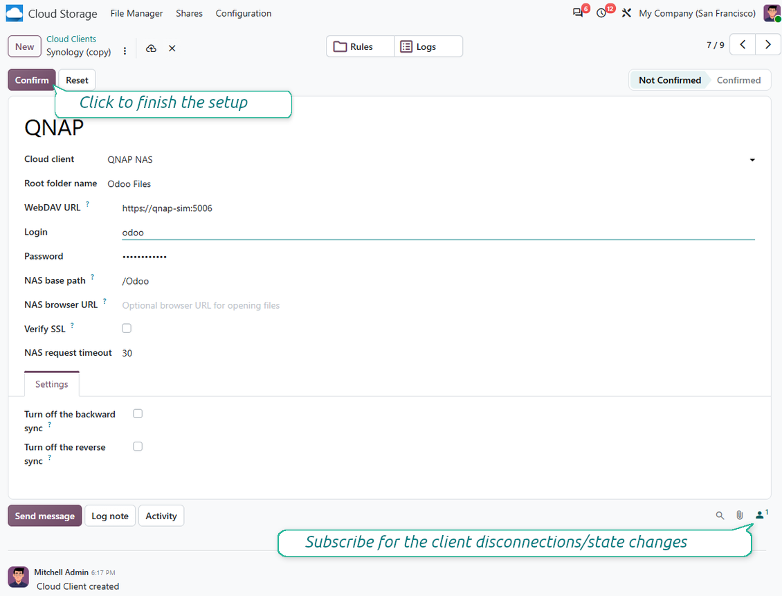Open the debug tools icon
Screen dimensions: 782x596
pos(626,13)
